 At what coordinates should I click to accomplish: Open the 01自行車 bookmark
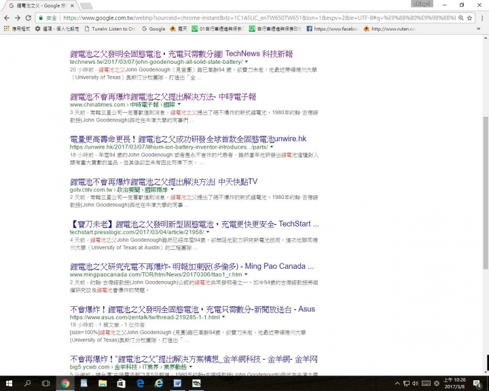[217, 29]
